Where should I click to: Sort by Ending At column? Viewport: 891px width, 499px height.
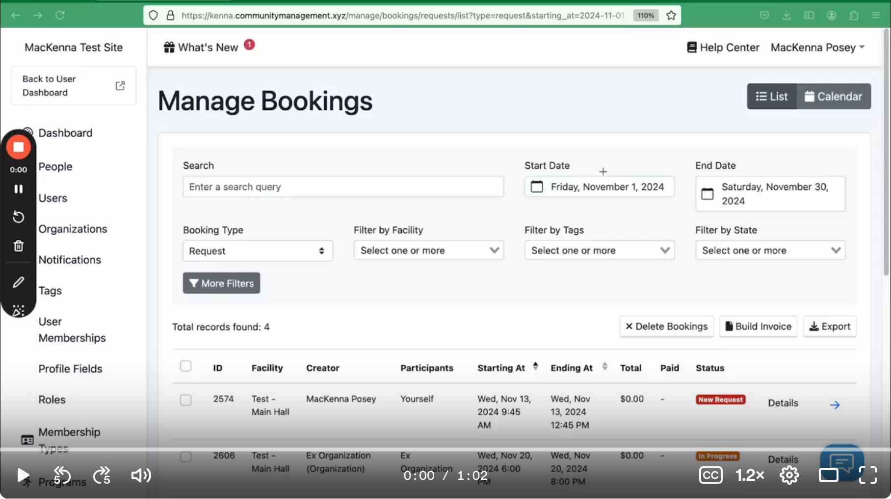(579, 368)
